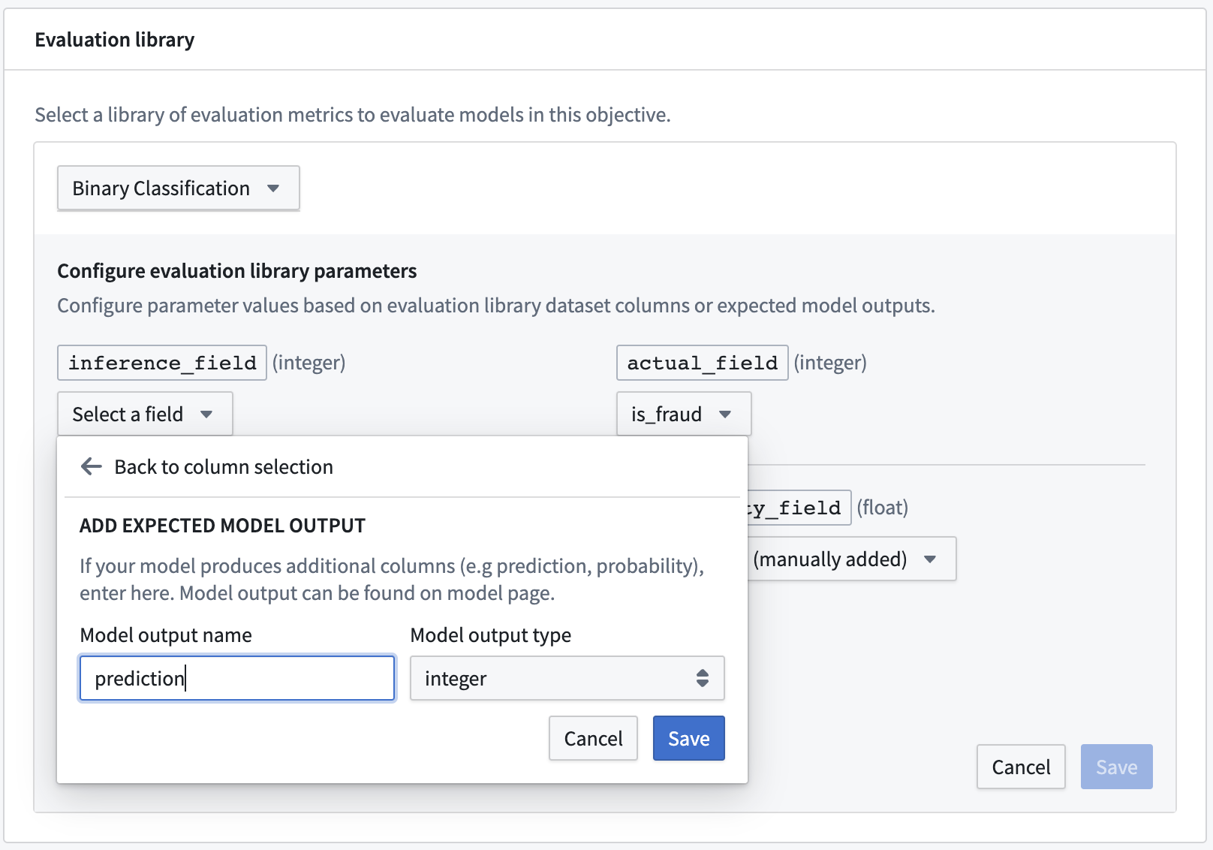Open the 'Select a field' dropdown
The image size is (1213, 850).
(145, 414)
